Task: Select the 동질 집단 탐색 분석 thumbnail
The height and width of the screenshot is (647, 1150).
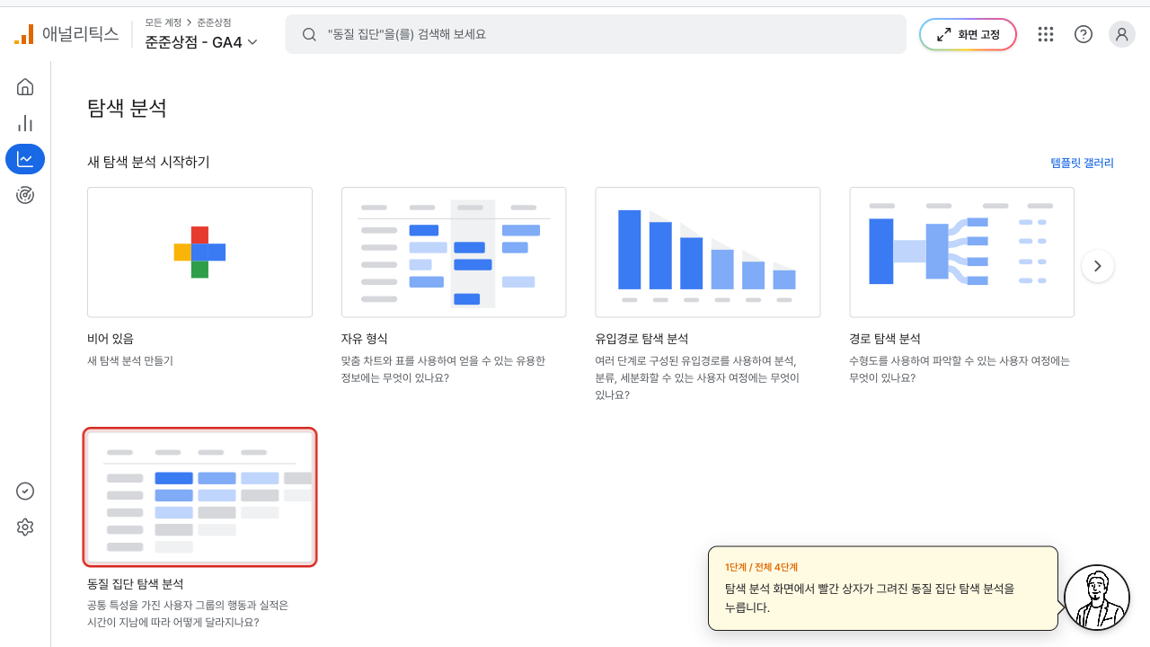Action: coord(199,497)
